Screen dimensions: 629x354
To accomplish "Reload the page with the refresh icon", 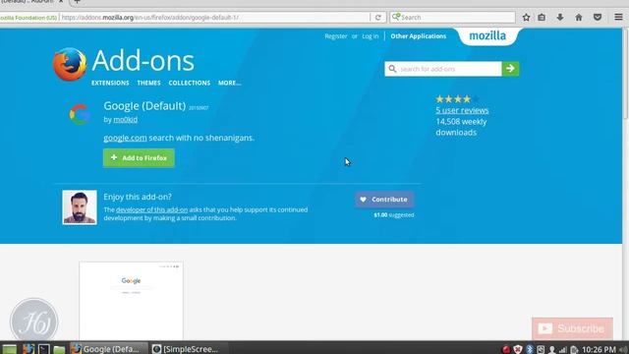I will [x=377, y=18].
